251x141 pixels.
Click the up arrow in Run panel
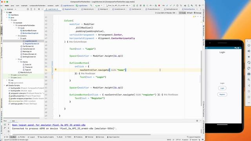(x=9, y=125)
